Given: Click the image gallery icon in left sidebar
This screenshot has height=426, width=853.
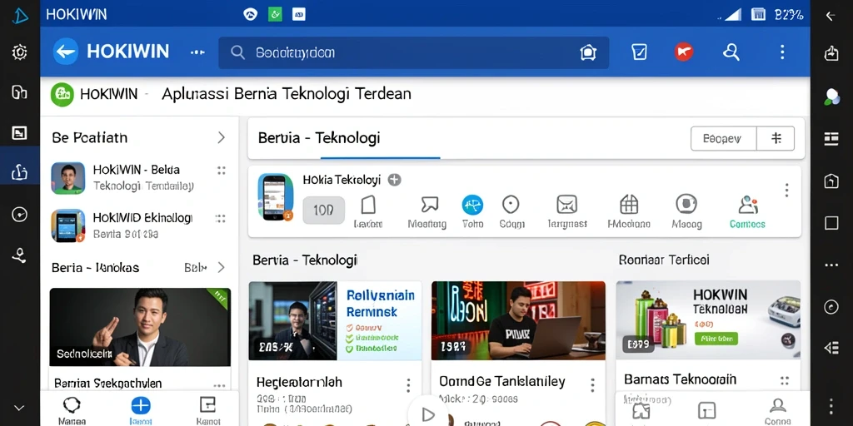Looking at the screenshot, I should click(20, 132).
